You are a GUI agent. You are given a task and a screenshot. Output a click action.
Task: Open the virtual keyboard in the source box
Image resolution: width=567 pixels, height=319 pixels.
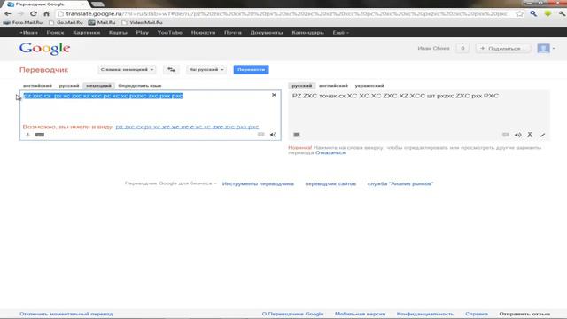(40, 135)
